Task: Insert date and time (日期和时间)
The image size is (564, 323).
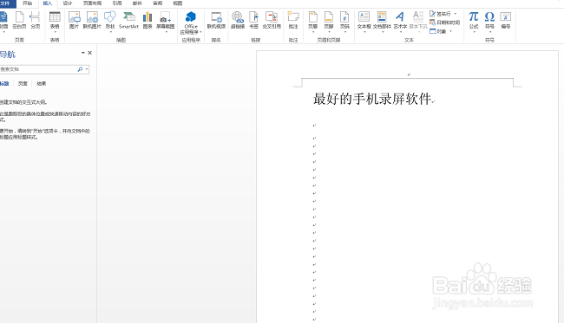Action: pyautogui.click(x=445, y=23)
